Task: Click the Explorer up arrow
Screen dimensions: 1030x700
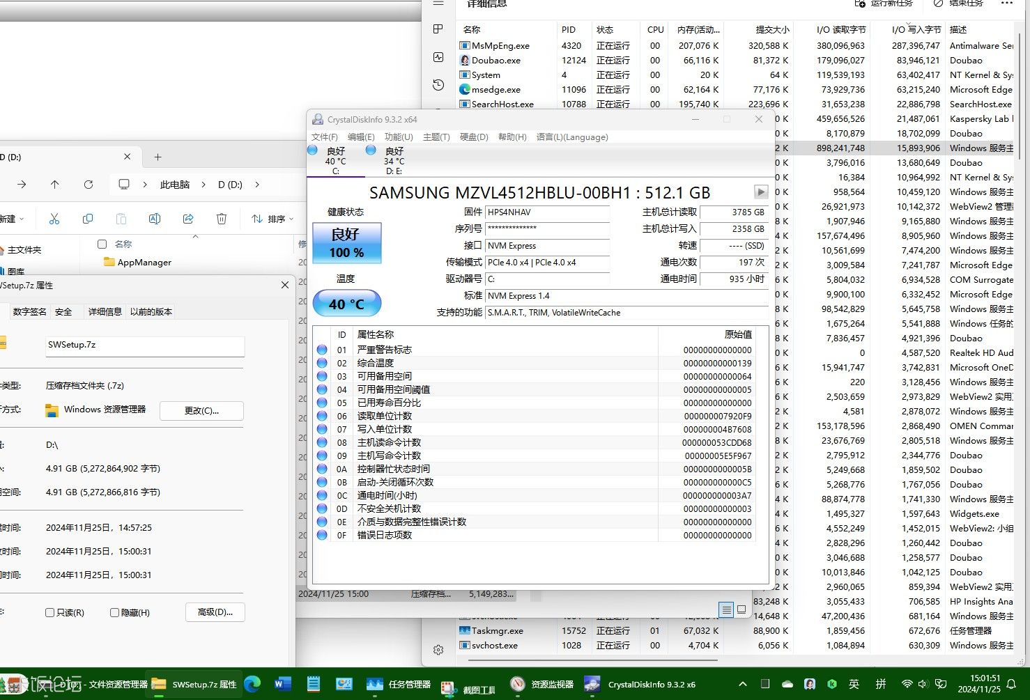Action: tap(54, 185)
